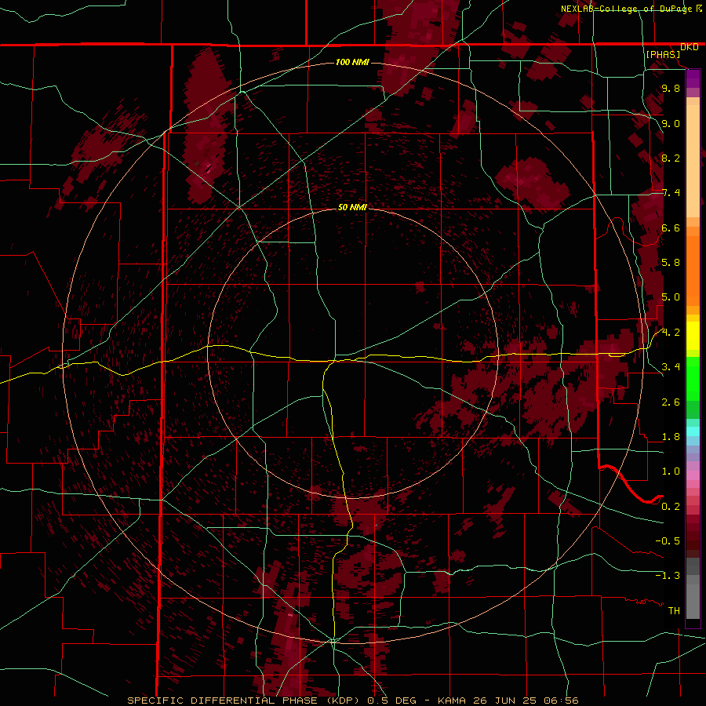Viewport: 706px width, 706px height.
Task: Click the TH legend label
Action: 674,611
